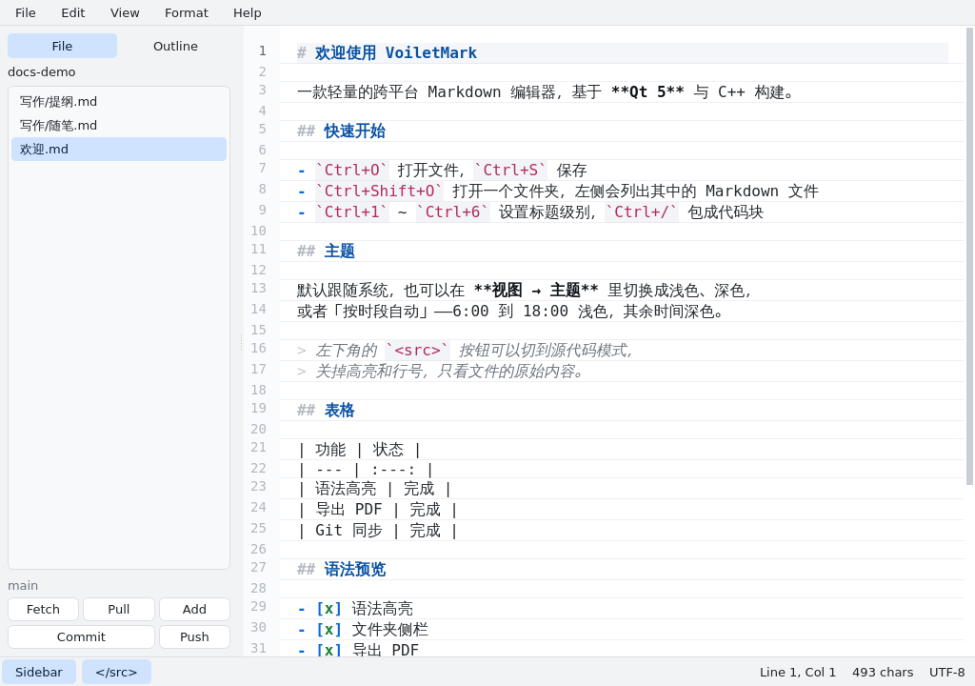Click the docs-demo folder label
The image size is (975, 686).
click(x=42, y=72)
